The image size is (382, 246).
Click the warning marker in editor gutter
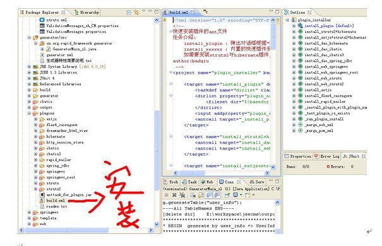(x=165, y=20)
